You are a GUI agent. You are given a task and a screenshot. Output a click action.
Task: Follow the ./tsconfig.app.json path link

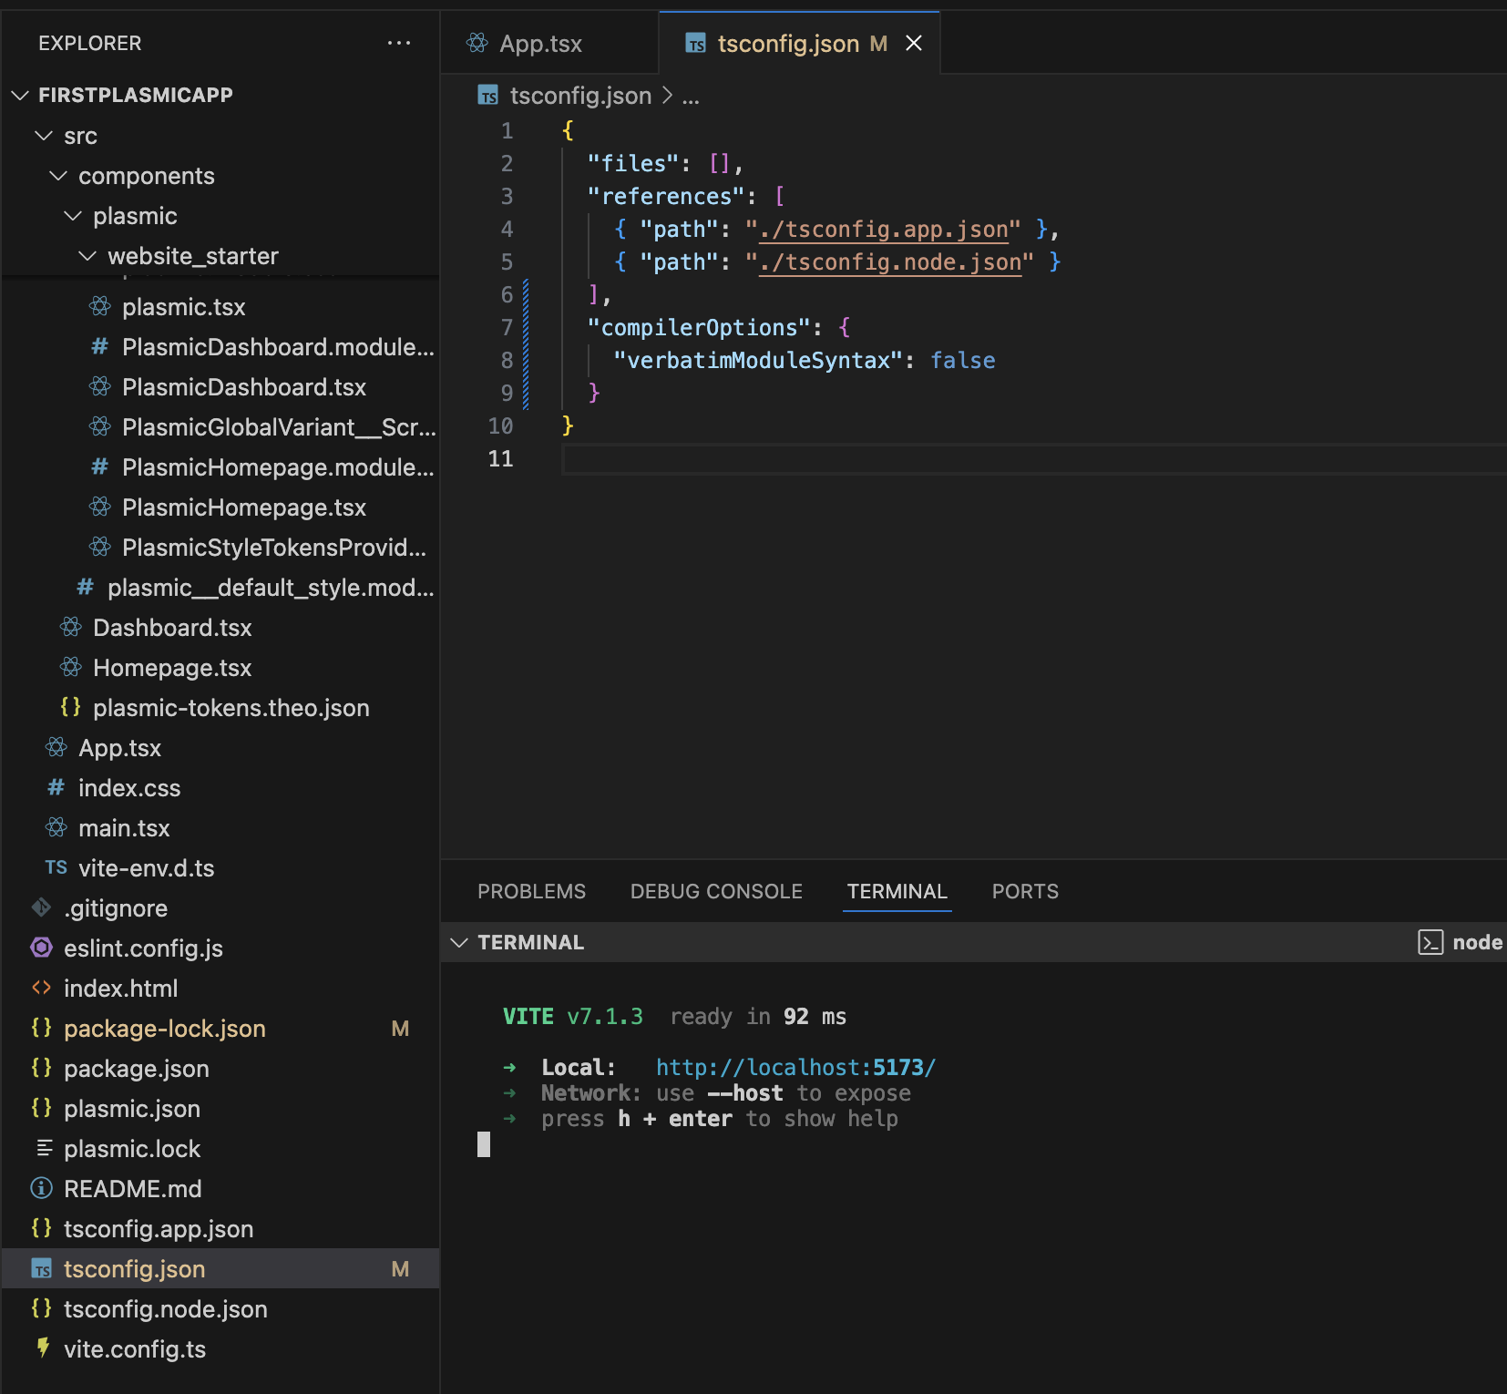[883, 230]
